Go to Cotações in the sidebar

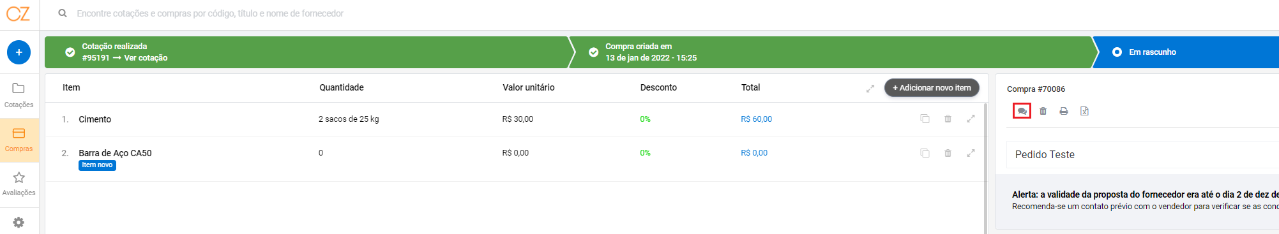[19, 96]
